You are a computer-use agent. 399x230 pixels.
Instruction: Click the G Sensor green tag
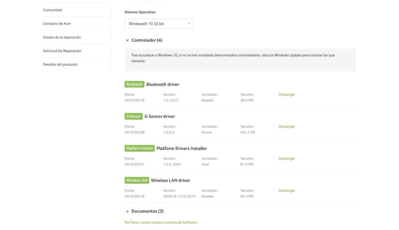133,116
